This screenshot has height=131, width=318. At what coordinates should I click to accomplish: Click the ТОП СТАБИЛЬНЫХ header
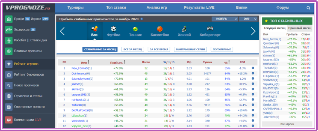(x=287, y=21)
